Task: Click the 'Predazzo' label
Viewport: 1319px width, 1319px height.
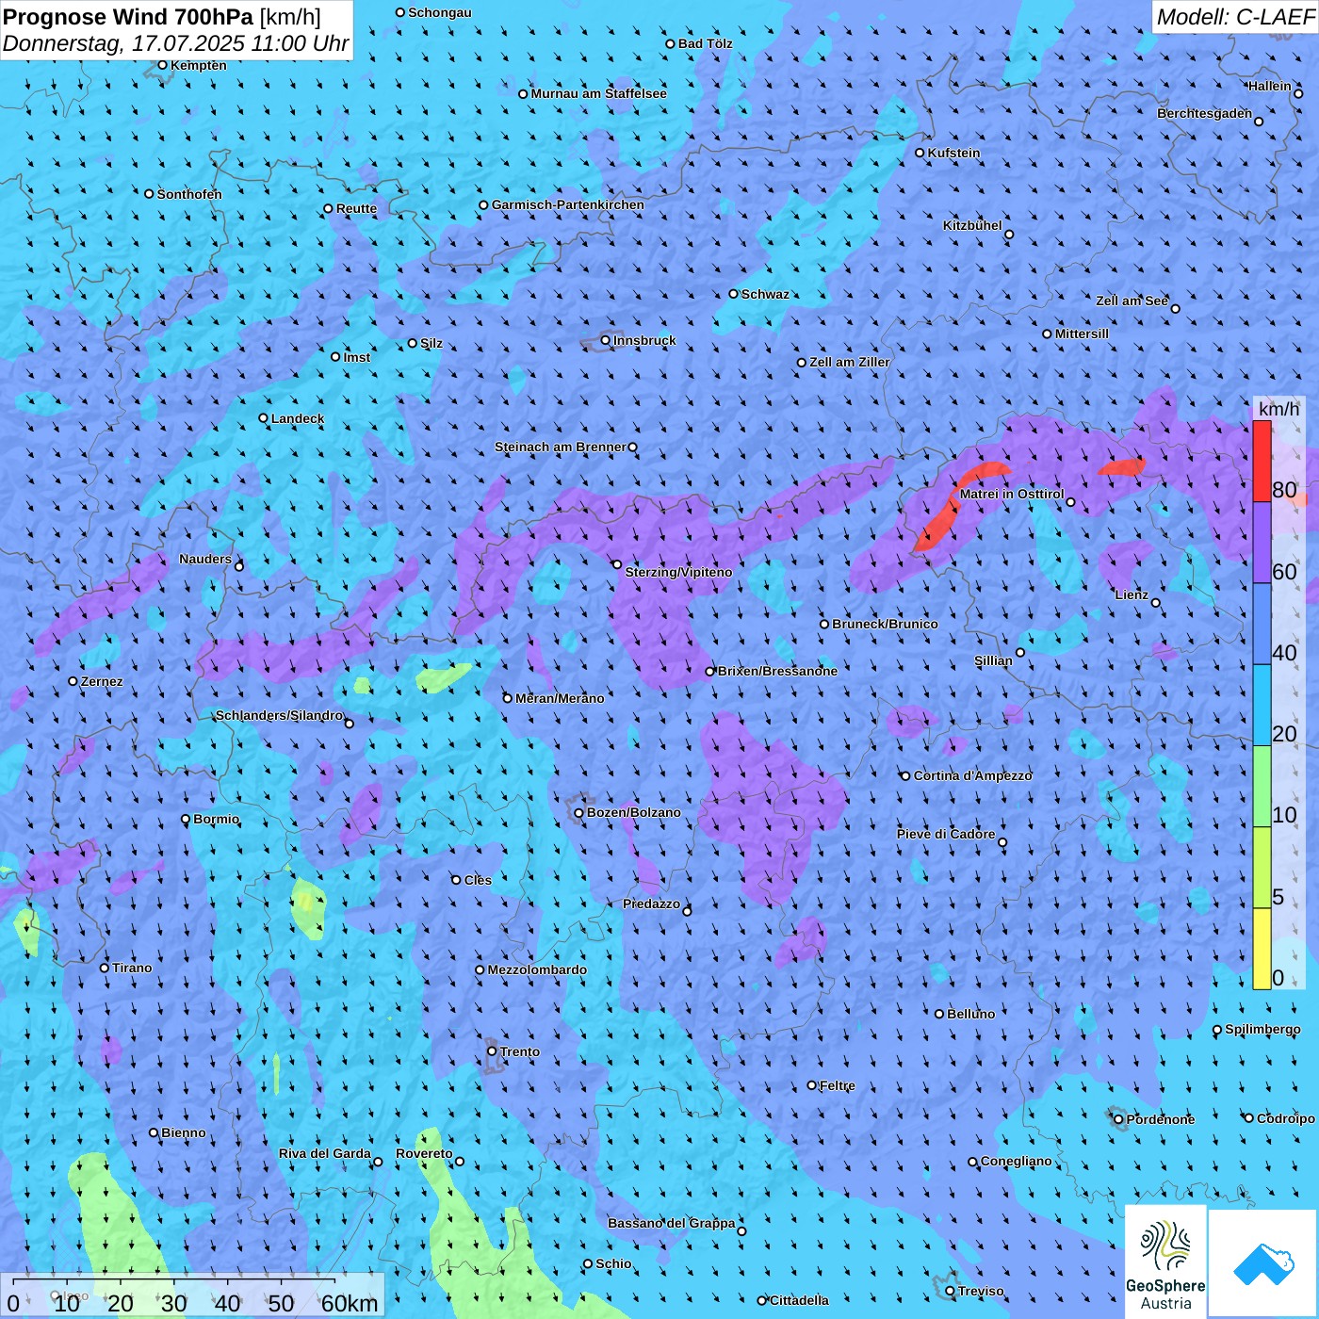Action: click(x=652, y=904)
